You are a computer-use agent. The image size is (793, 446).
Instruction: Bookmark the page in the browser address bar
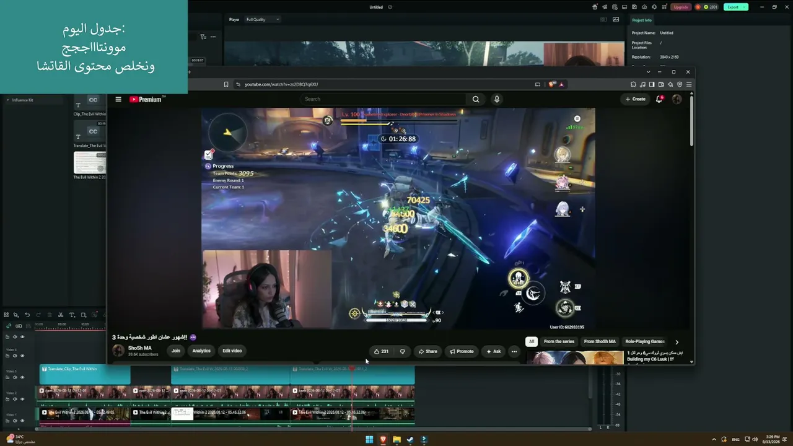coord(226,84)
